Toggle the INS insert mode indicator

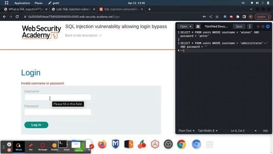(265, 130)
